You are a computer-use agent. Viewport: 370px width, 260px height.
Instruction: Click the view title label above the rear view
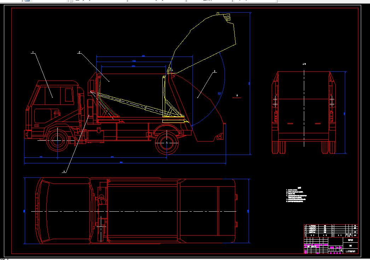click(x=304, y=64)
